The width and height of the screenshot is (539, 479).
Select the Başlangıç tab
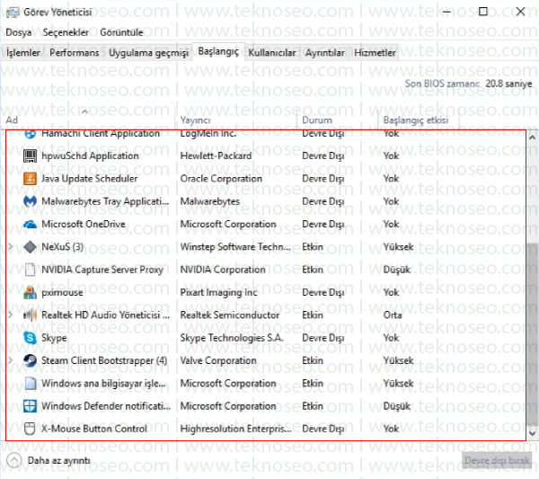coord(218,51)
